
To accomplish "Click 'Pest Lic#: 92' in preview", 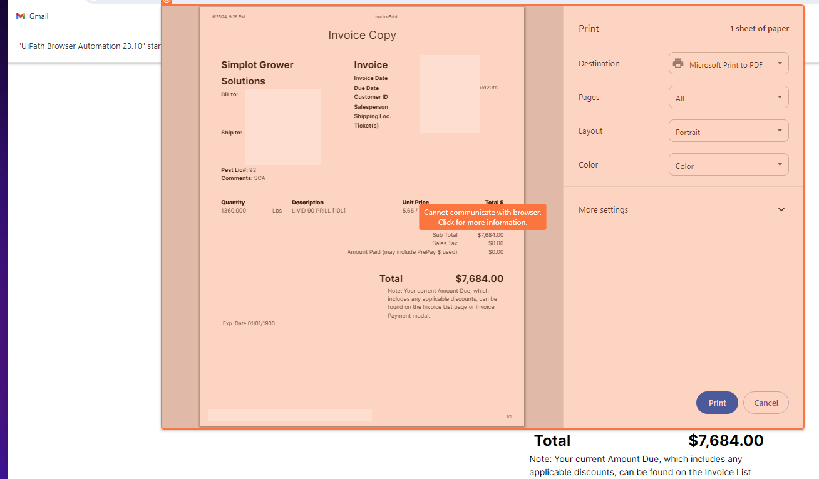I will [239, 170].
